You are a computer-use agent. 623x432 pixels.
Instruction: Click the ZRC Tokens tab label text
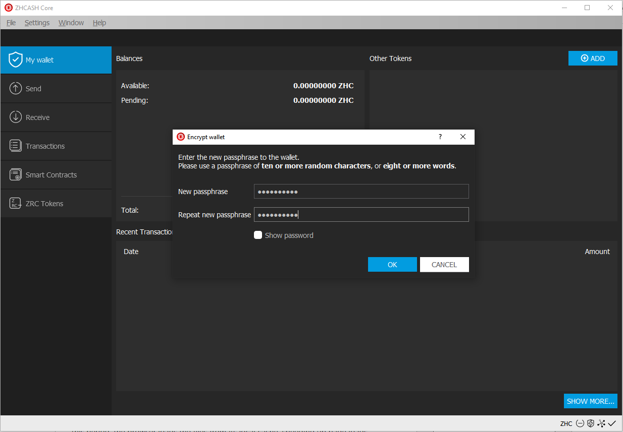point(44,204)
